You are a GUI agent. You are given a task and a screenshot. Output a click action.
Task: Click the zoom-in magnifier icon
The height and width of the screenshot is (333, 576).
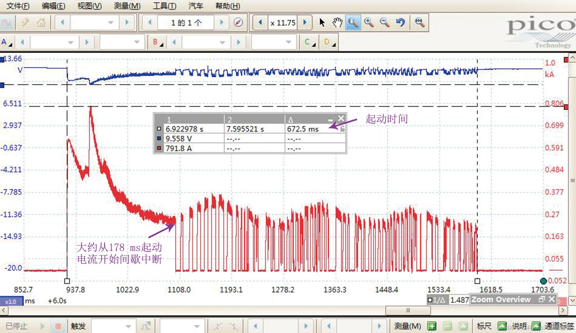tap(369, 22)
